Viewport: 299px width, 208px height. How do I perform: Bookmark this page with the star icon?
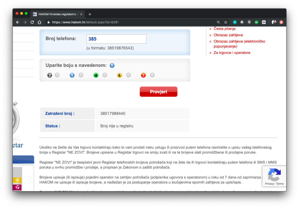226,22
